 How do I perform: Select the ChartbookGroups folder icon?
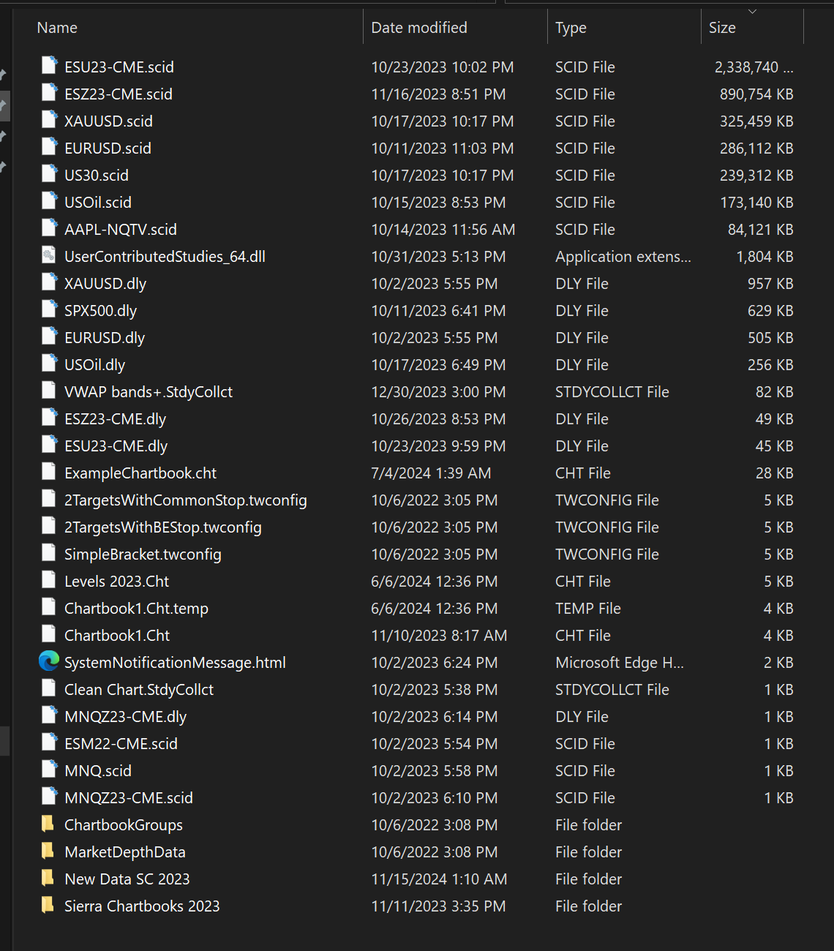(48, 824)
